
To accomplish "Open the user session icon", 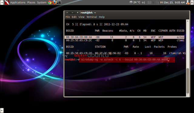I will point(188,2).
